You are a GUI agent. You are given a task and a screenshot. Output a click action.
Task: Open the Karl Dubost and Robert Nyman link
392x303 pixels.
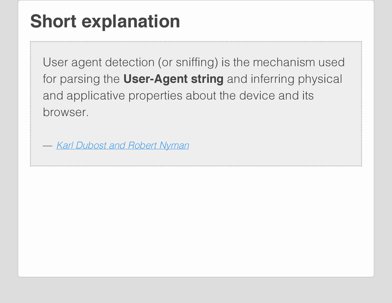[122, 145]
